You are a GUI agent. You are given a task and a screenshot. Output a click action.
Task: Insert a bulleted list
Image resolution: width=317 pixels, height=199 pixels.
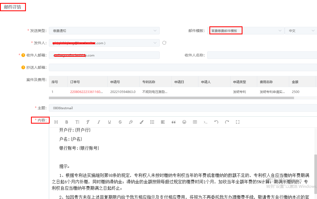pyautogui.click(x=152, y=122)
